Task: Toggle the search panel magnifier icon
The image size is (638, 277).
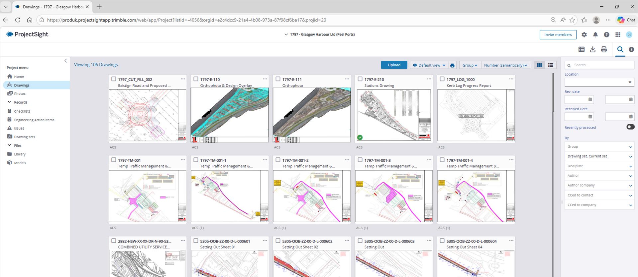Action: coord(620,49)
